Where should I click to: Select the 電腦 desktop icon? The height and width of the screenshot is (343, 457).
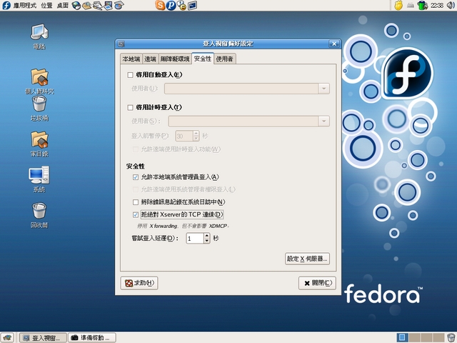(x=39, y=36)
